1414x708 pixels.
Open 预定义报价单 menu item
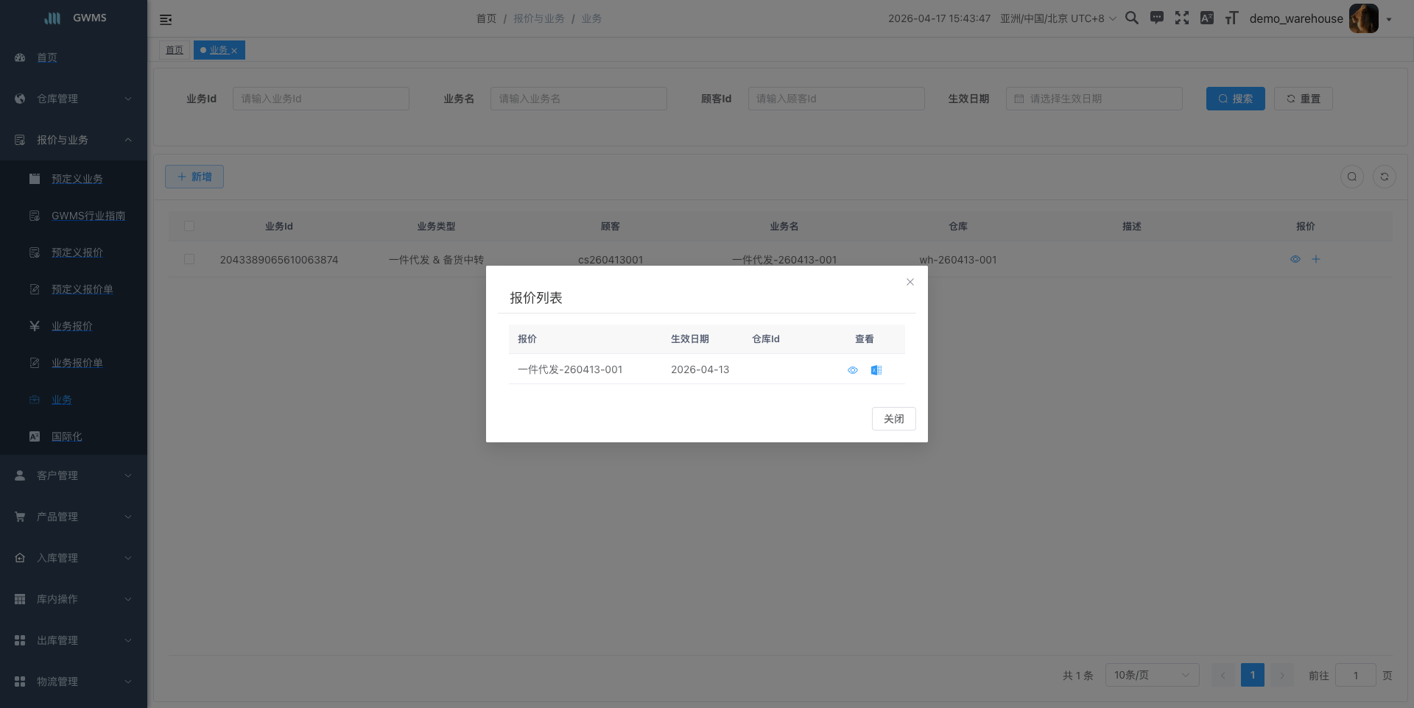point(74,289)
